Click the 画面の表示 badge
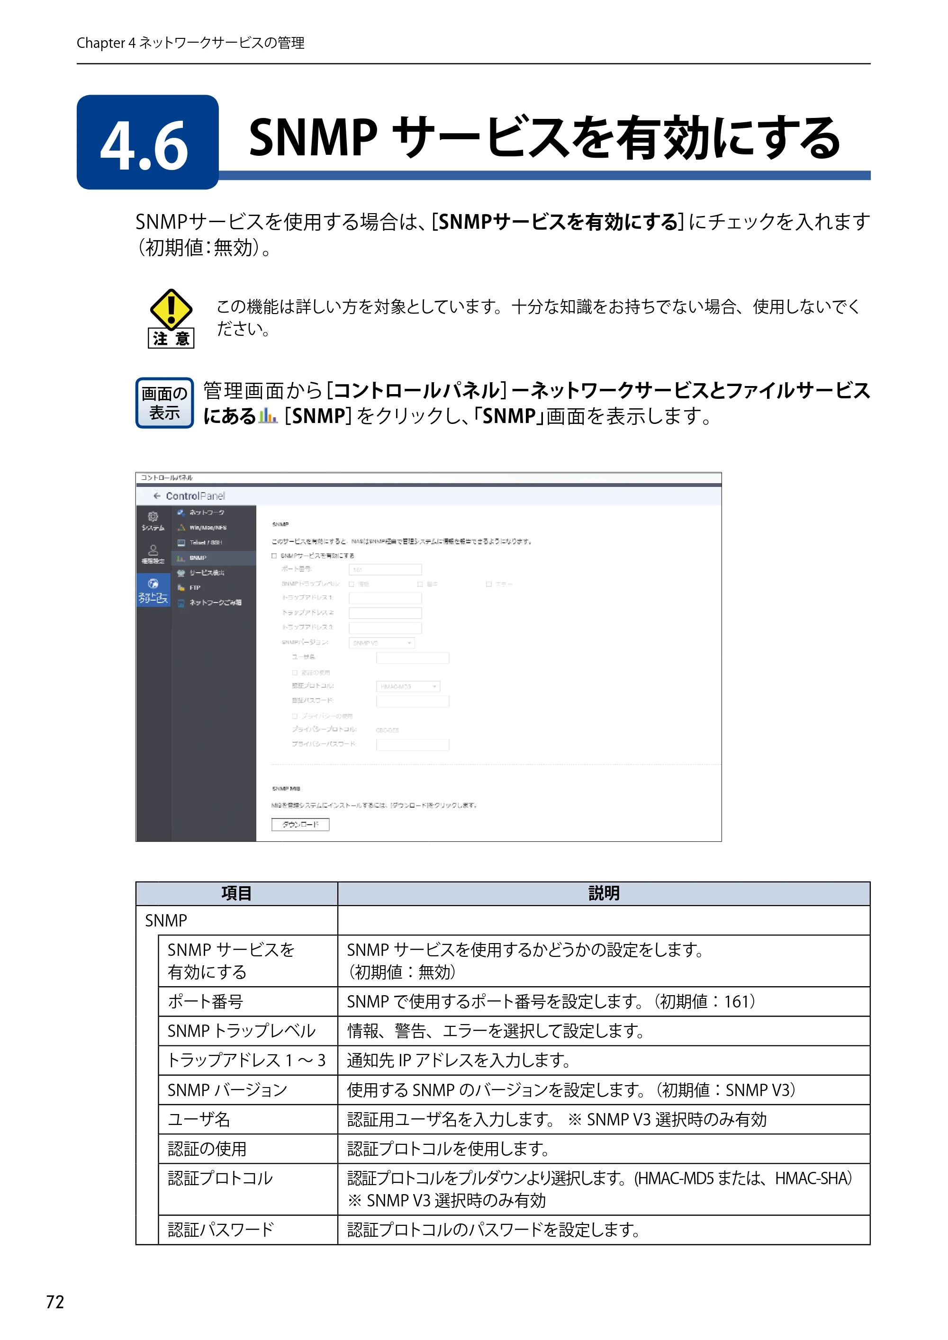Viewport: 948px width, 1340px height. point(164,403)
